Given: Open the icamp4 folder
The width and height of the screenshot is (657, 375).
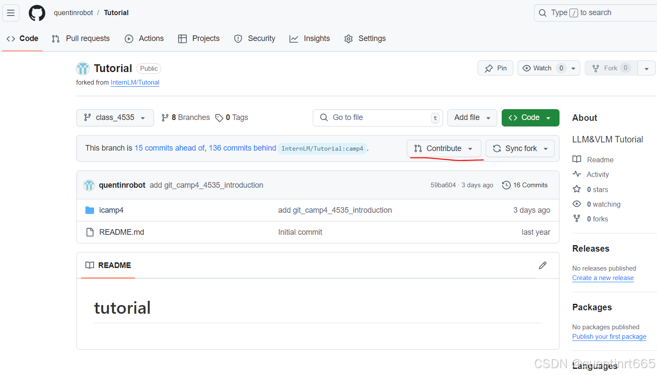Looking at the screenshot, I should coord(111,210).
